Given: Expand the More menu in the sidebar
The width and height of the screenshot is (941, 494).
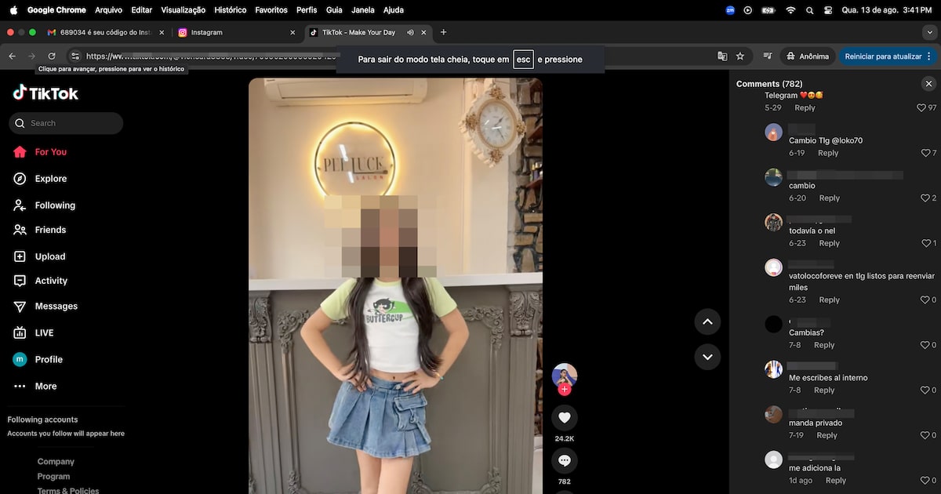Looking at the screenshot, I should (x=45, y=387).
